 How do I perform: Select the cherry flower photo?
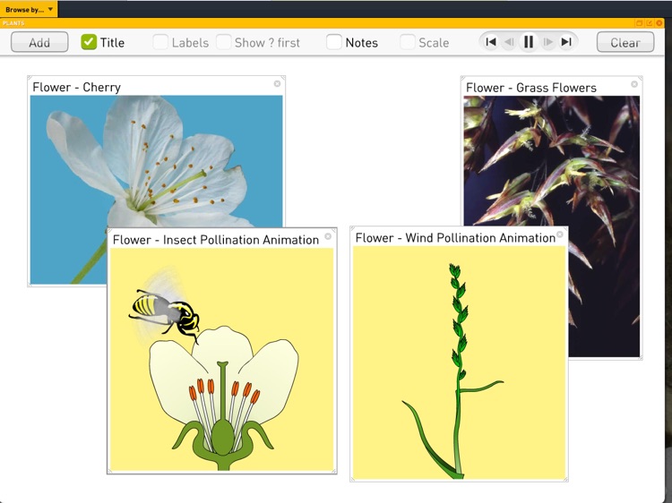157,161
